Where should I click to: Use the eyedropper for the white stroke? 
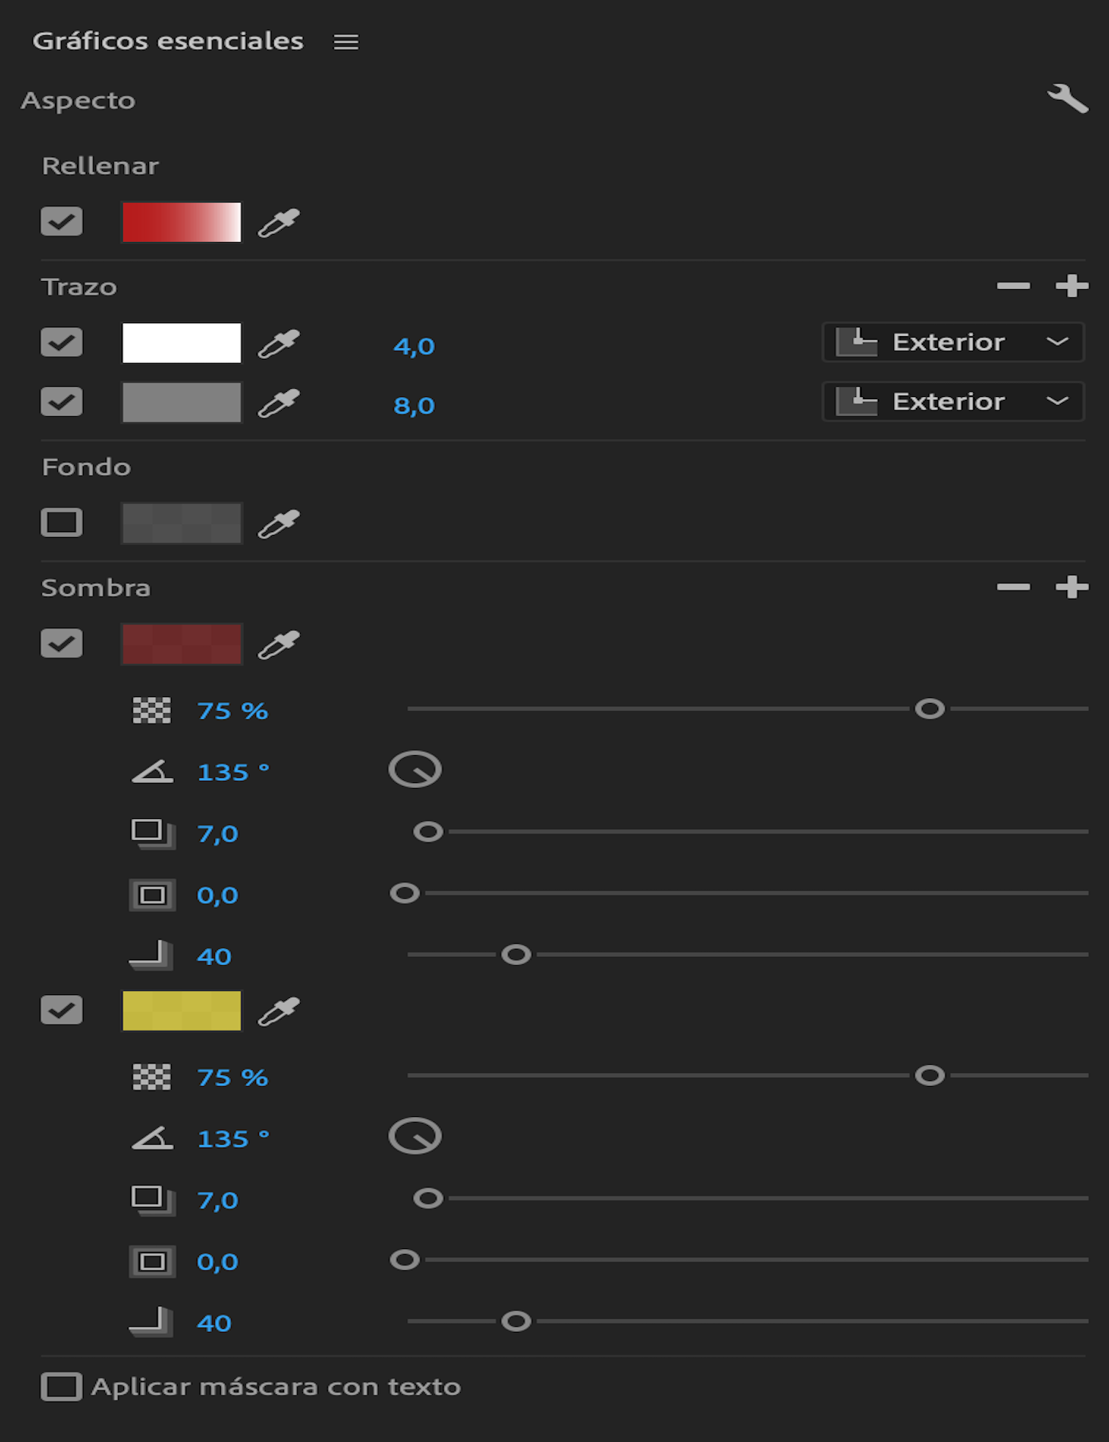(x=279, y=343)
